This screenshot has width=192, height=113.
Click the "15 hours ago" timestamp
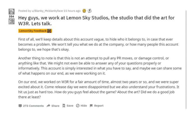(x=72, y=11)
